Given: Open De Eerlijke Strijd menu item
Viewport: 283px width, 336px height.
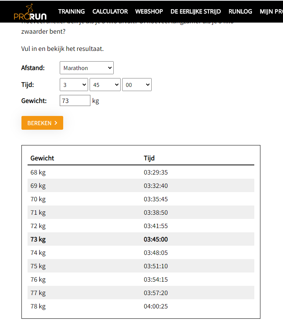Looking at the screenshot, I should point(196,11).
